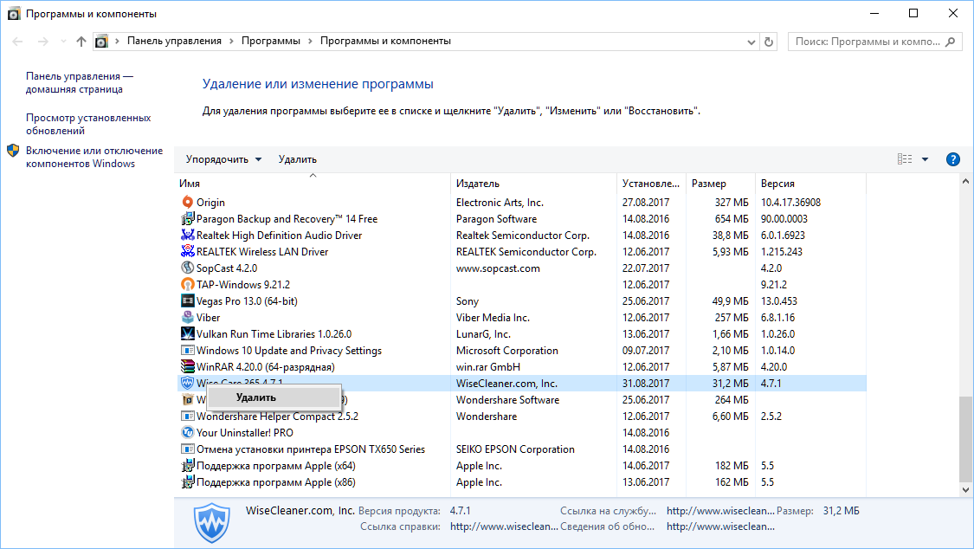Image resolution: width=974 pixels, height=549 pixels.
Task: Click the Поддержка программ Apple (x86) icon
Action: click(188, 482)
